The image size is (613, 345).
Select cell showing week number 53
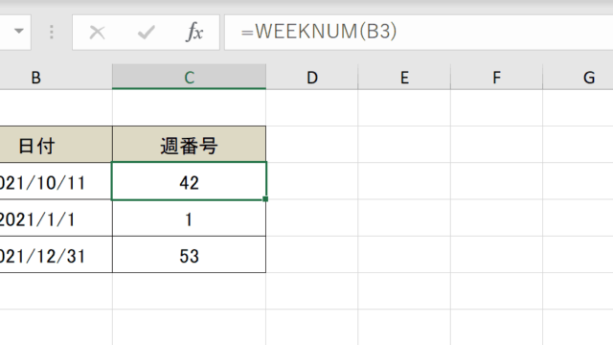coord(190,255)
